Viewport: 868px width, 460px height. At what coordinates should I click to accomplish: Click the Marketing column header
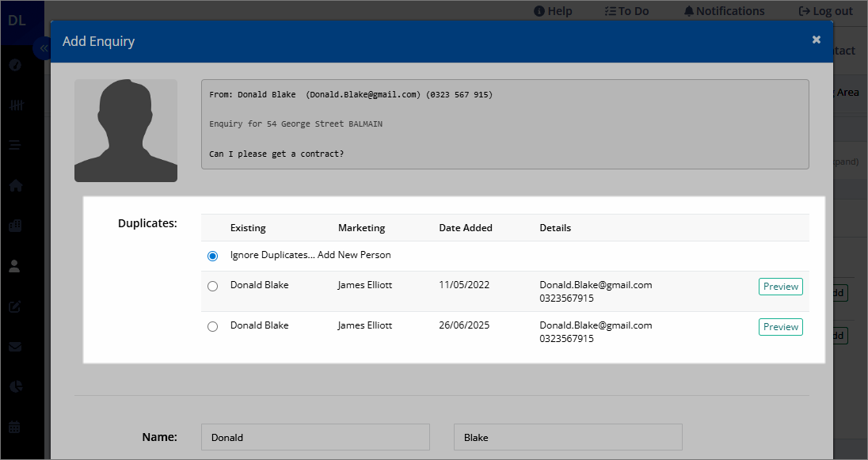(361, 227)
